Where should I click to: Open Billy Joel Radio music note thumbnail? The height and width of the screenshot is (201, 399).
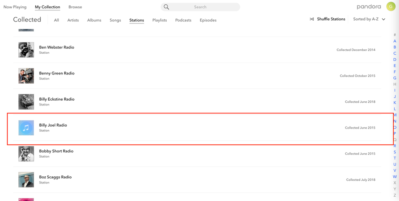tap(26, 128)
